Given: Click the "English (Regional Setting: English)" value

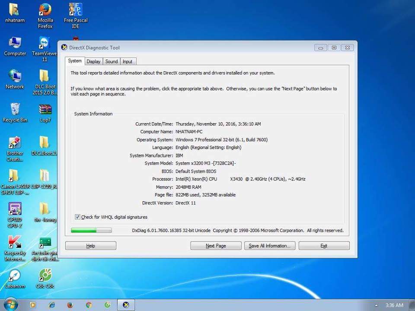Looking at the screenshot, I should click(208, 148).
